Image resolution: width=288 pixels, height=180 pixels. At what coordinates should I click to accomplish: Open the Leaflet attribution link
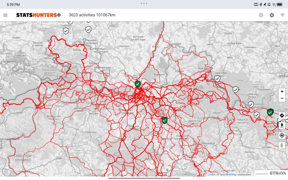click(x=212, y=174)
